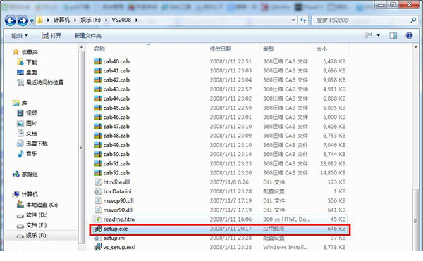423x261 pixels.
Task: Sort by the 名称 column header
Action: pyautogui.click(x=99, y=49)
